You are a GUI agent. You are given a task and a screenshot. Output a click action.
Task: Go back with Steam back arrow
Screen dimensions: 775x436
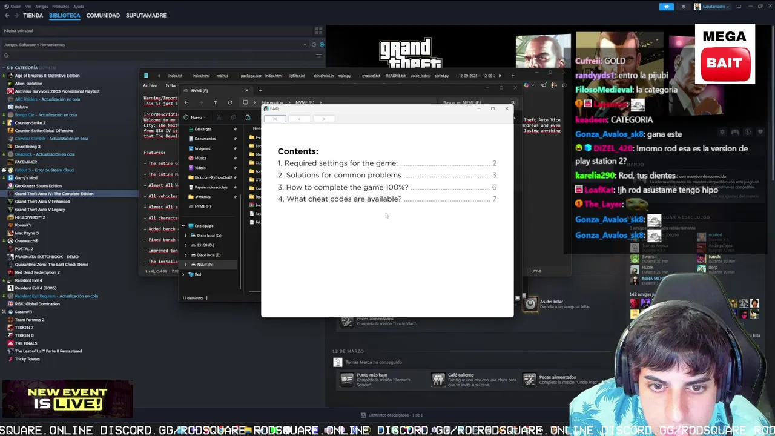tap(7, 15)
